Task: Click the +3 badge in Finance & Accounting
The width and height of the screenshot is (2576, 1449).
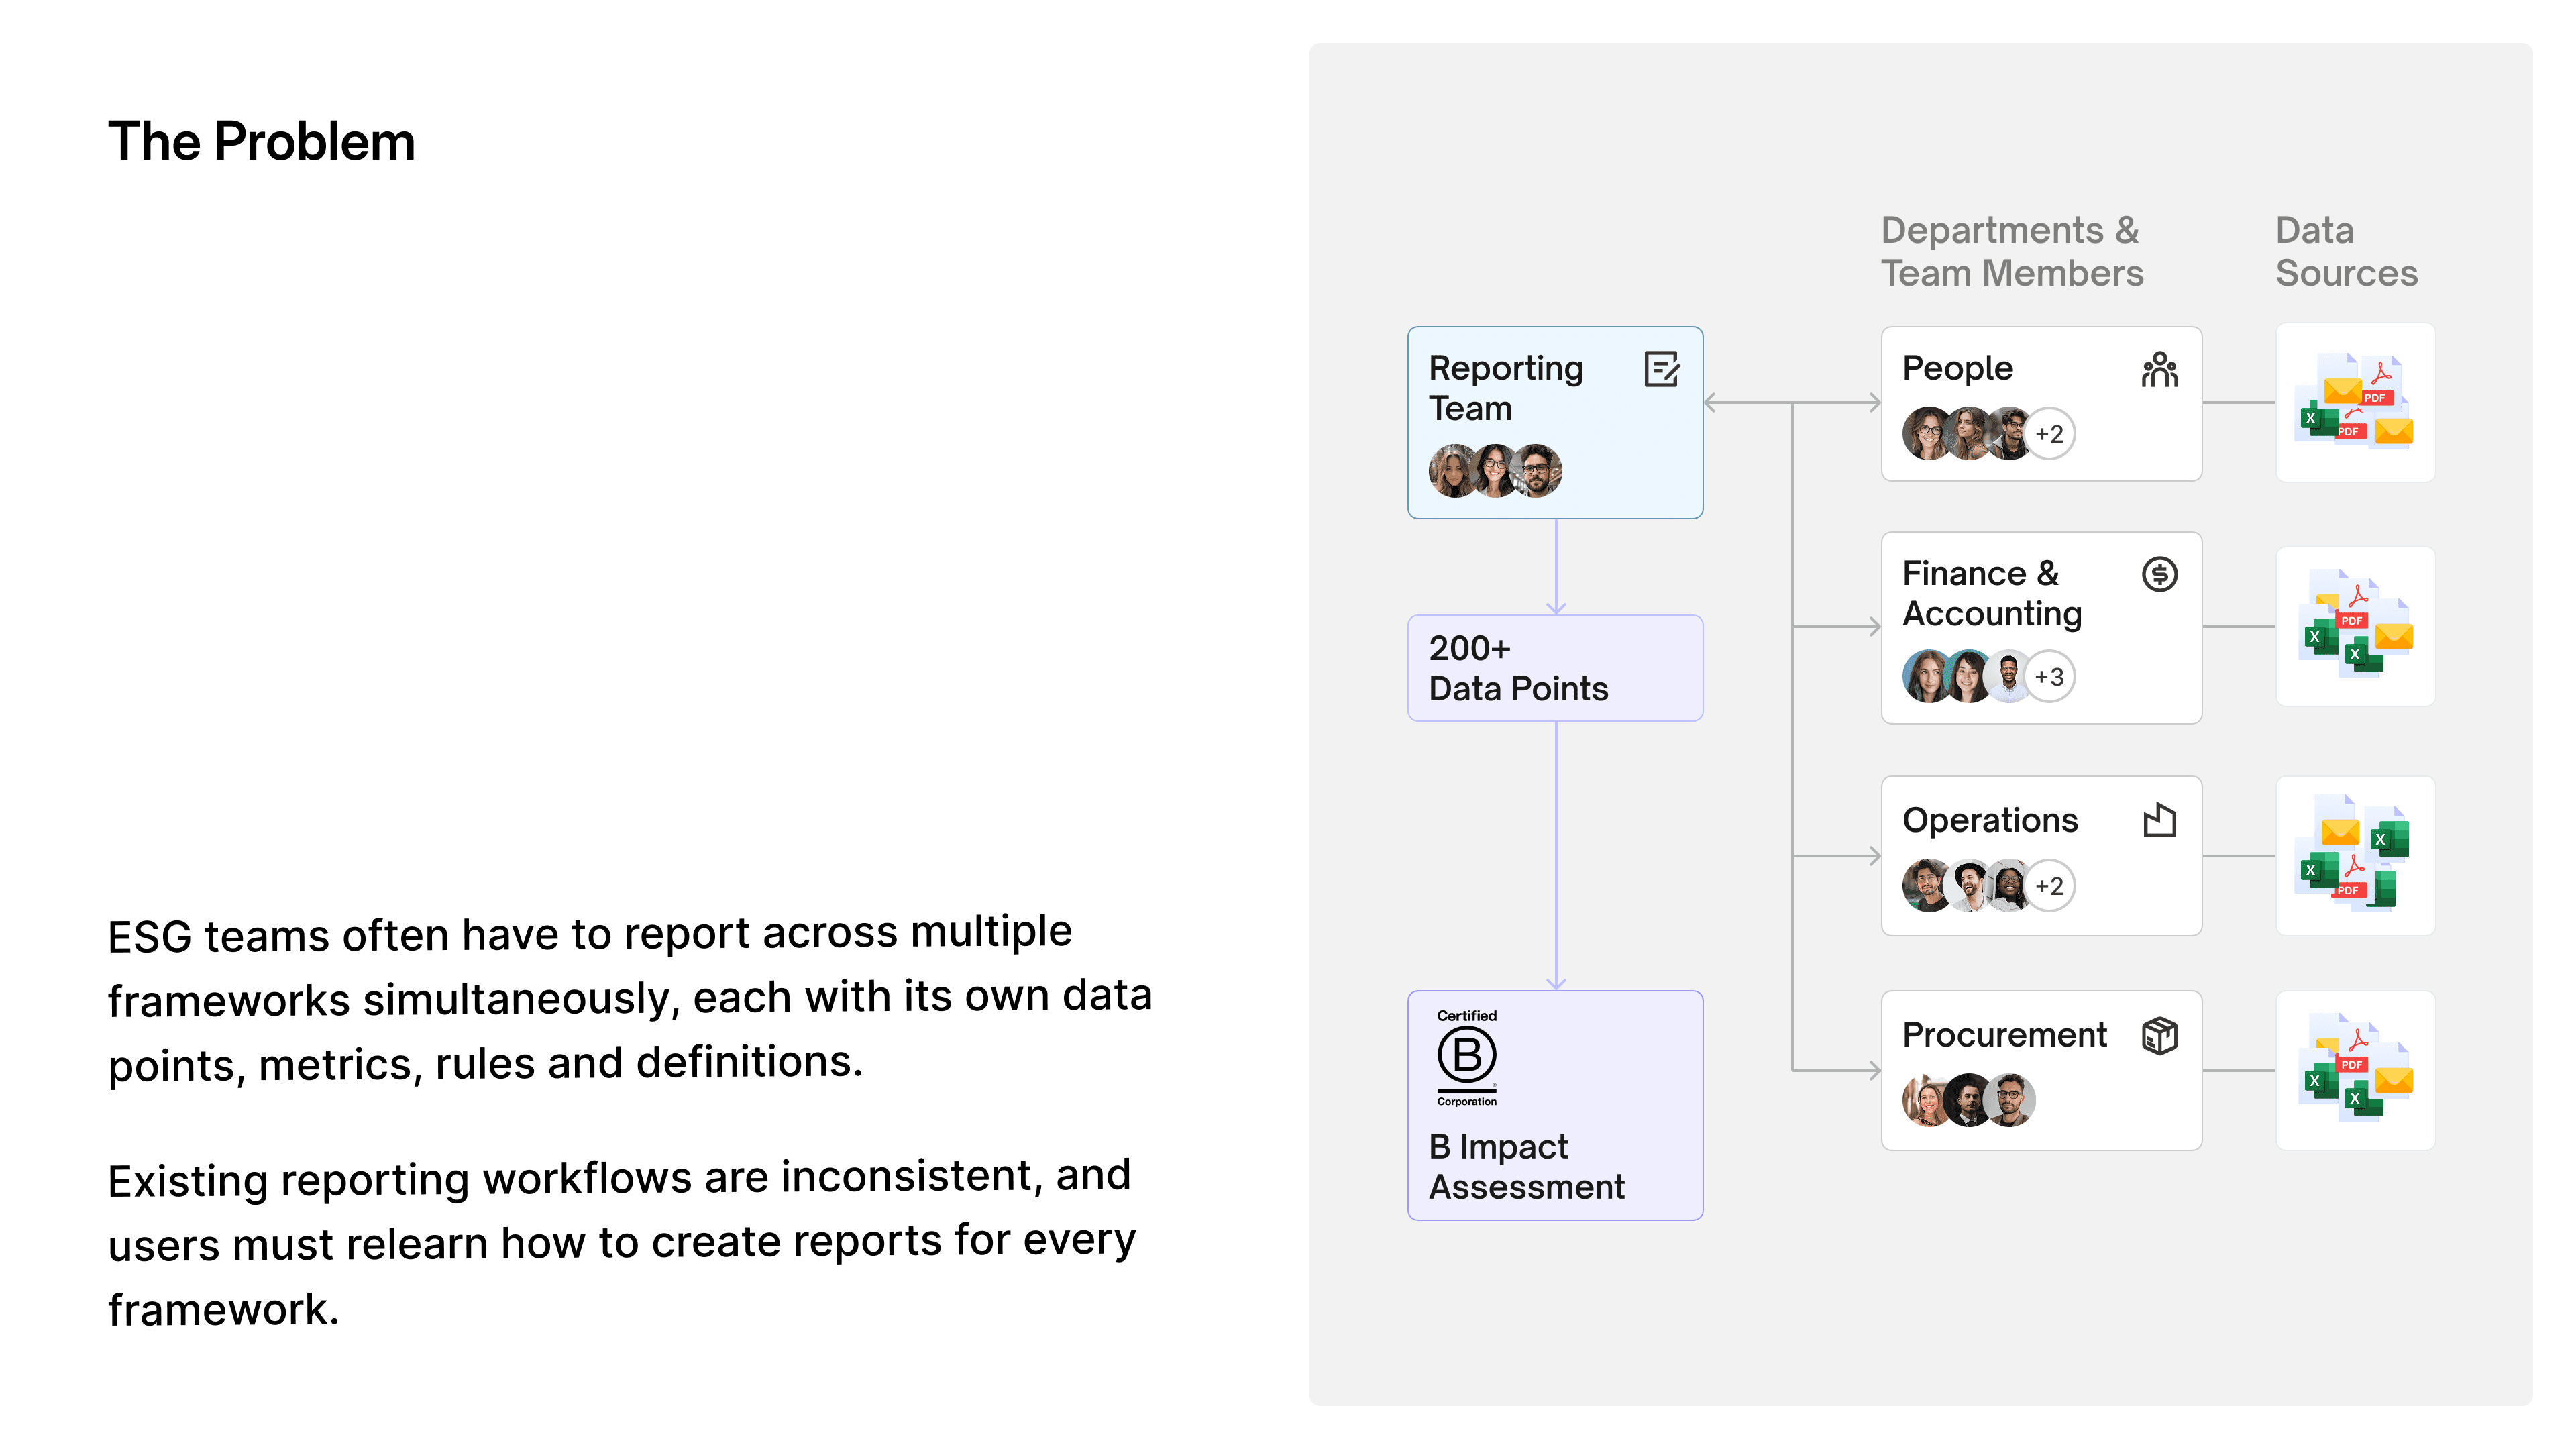Action: pos(2049,677)
